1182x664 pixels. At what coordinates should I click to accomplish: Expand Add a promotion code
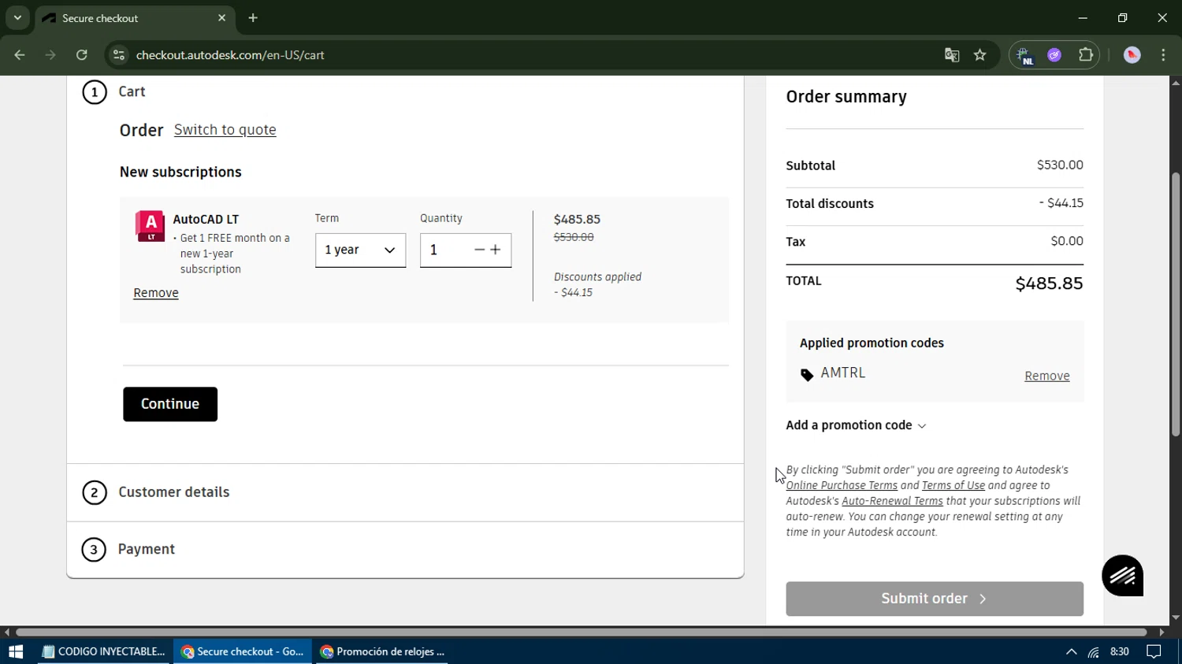856,425
